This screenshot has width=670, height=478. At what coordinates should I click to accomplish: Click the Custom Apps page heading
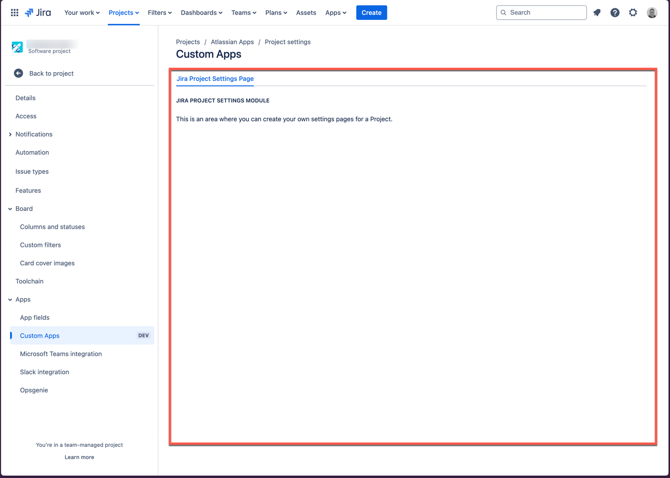click(209, 54)
